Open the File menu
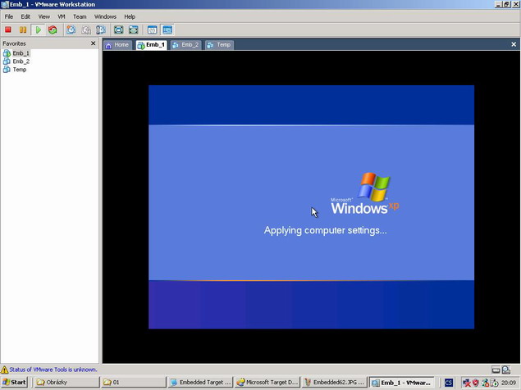The width and height of the screenshot is (521, 390). [9, 16]
